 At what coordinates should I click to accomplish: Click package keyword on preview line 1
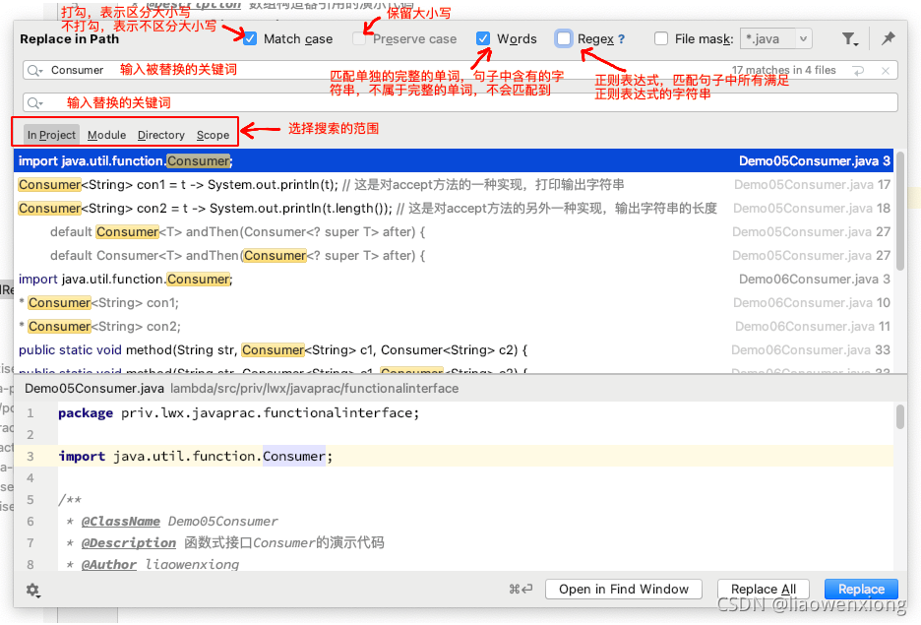(86, 413)
